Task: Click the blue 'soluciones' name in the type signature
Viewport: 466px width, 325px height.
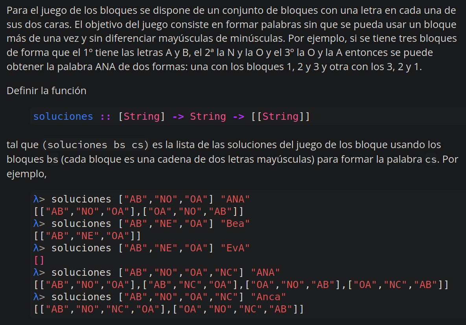Action: coord(63,117)
